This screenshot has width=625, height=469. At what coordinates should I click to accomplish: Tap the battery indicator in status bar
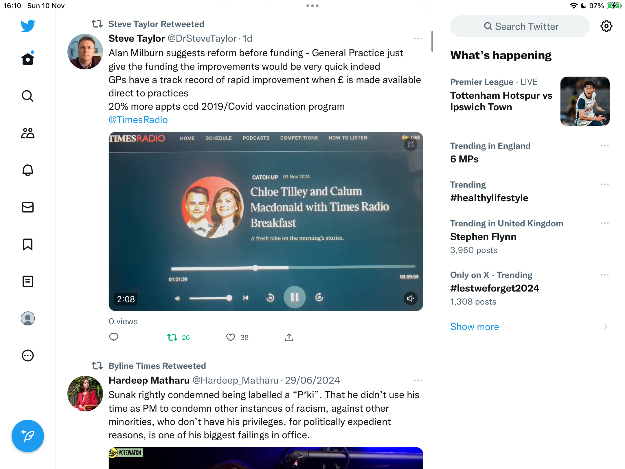click(615, 6)
